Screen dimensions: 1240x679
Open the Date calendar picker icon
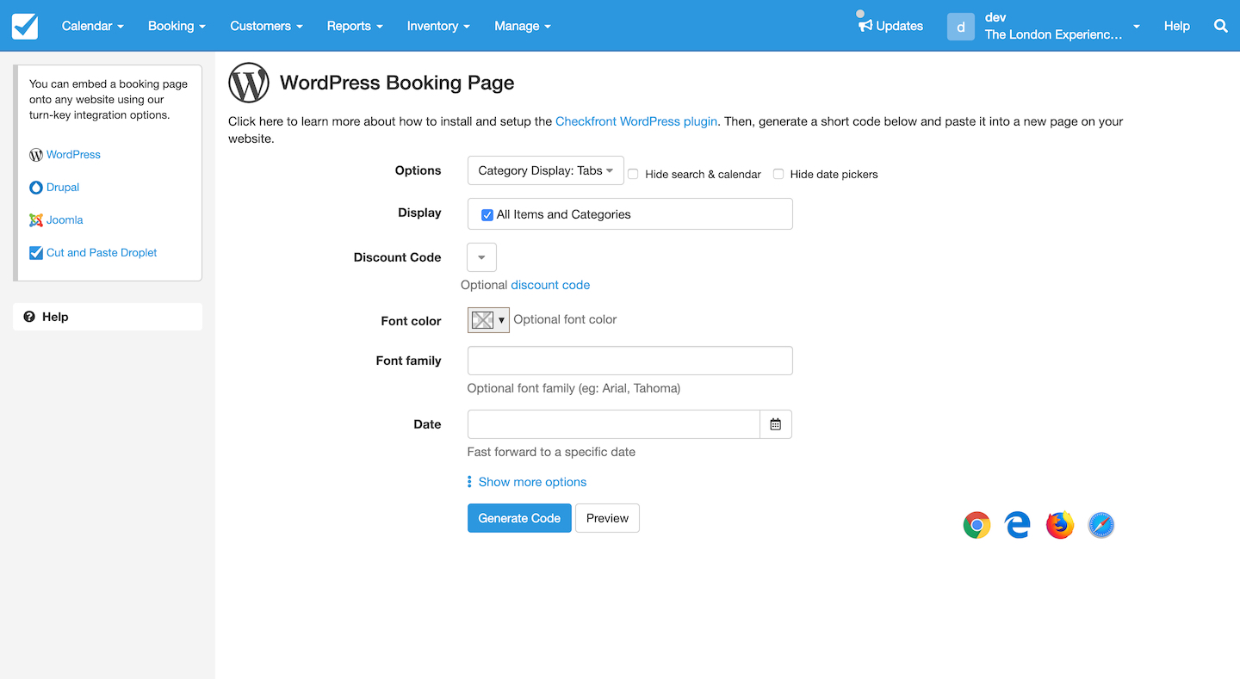(775, 424)
